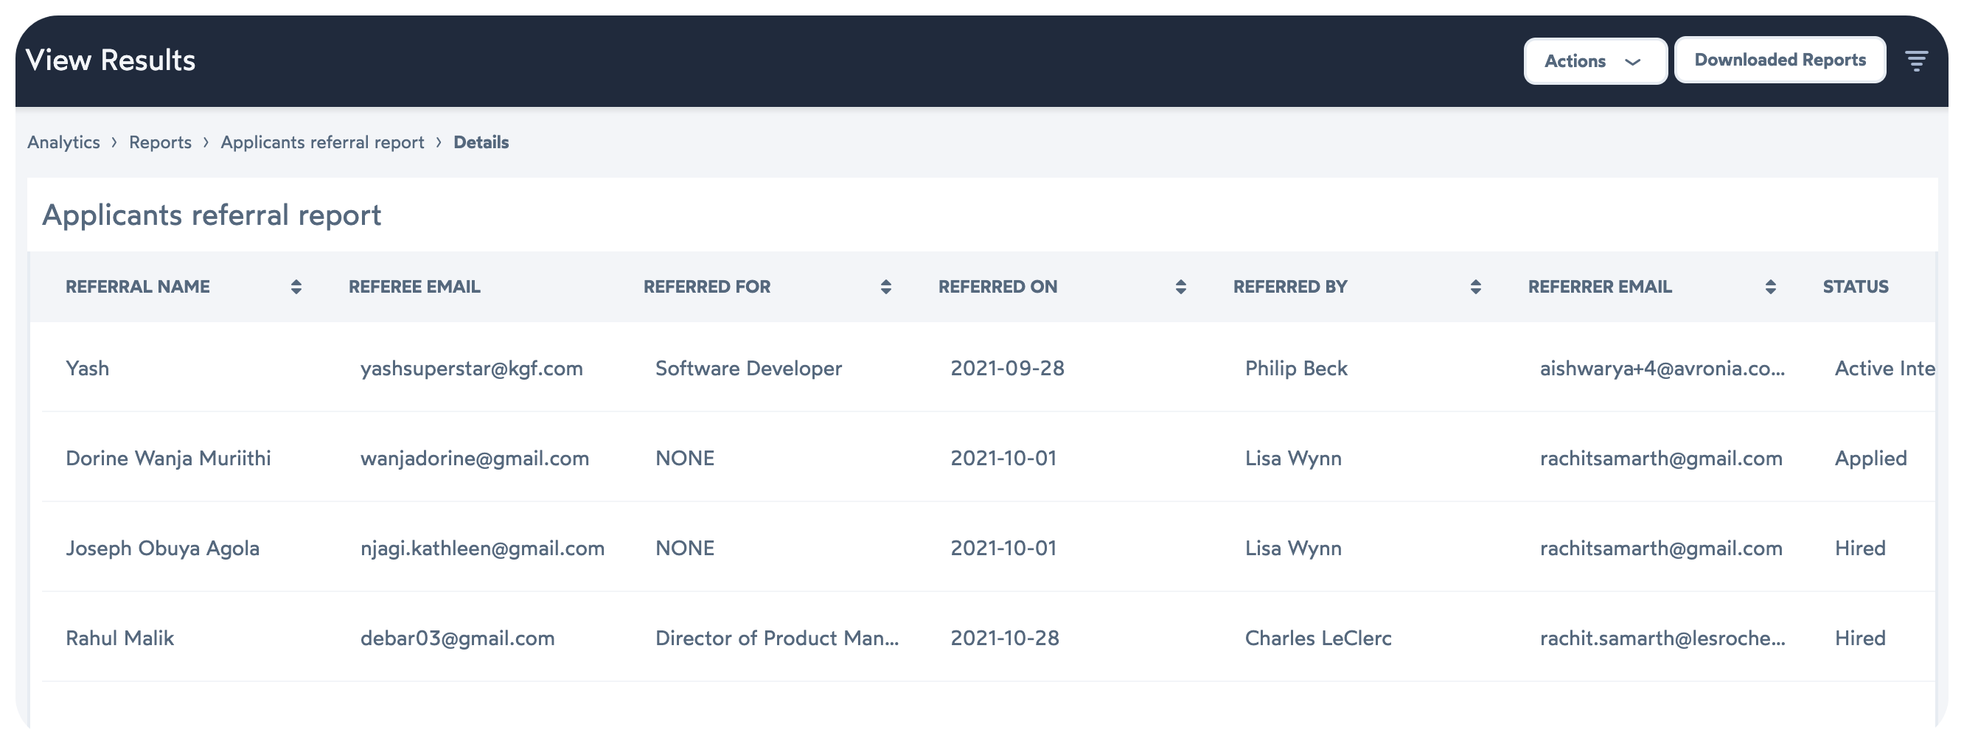Toggle descending order on Referred By column
This screenshot has width=1964, height=755.
(1476, 288)
